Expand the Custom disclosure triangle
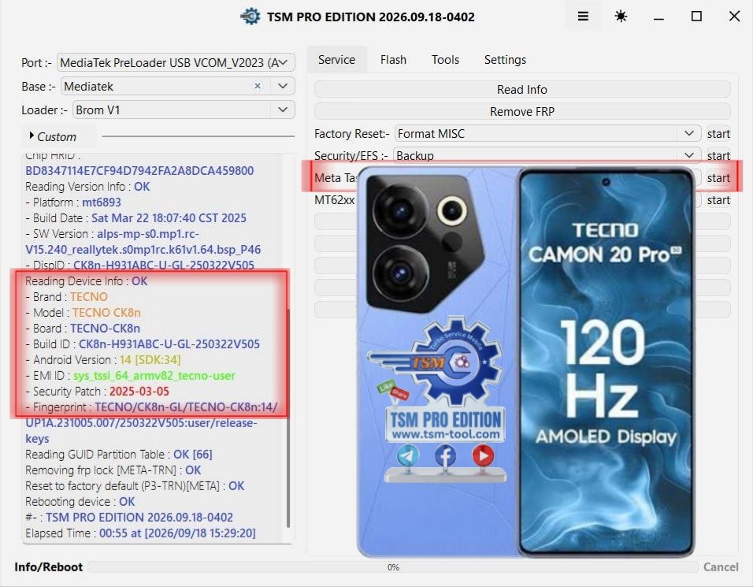The height and width of the screenshot is (587, 753). point(32,136)
